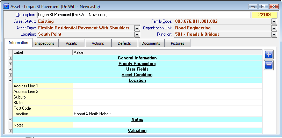Image resolution: width=282 pixels, height=138 pixels.
Task: Maximize the Asset window
Action: [x=263, y=7]
